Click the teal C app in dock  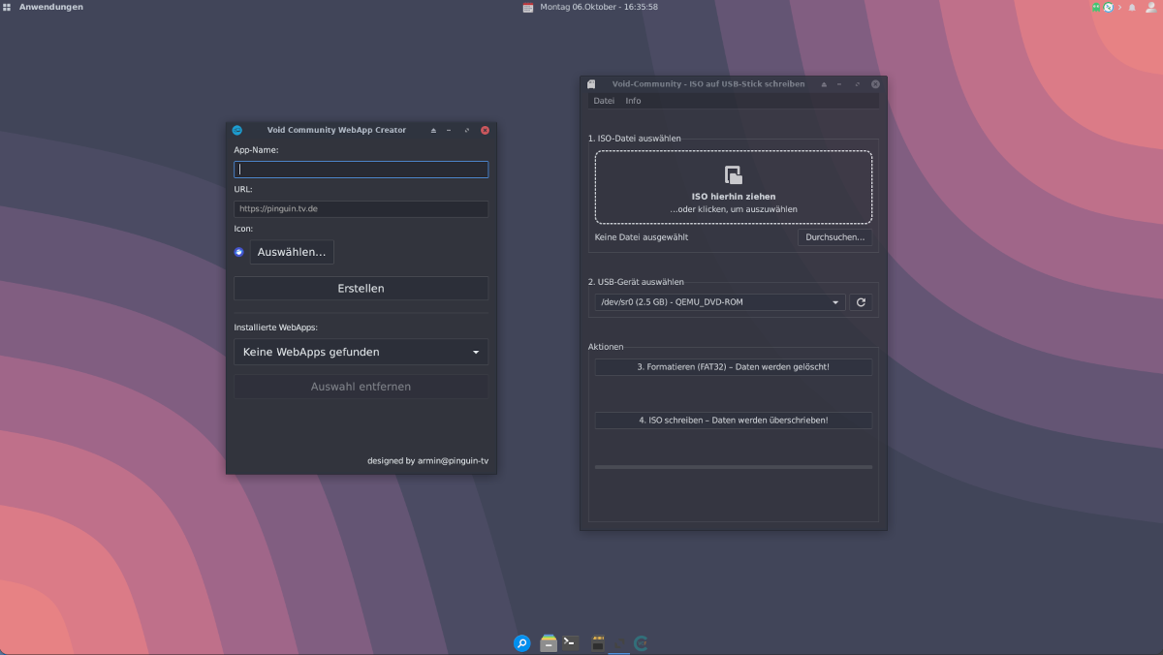coord(641,642)
